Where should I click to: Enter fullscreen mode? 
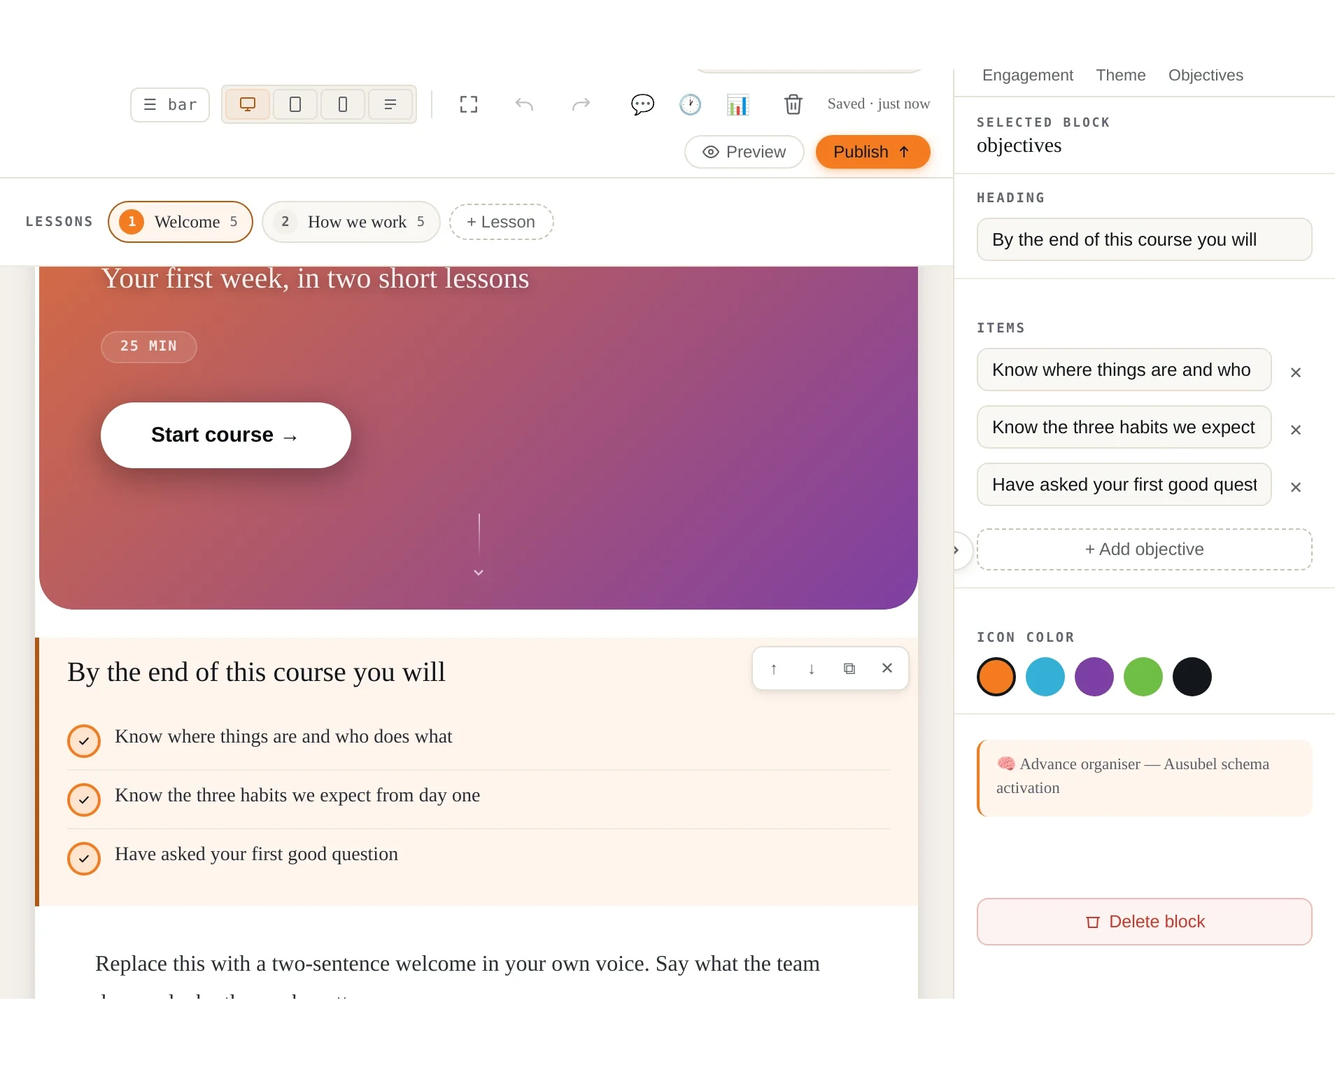(x=469, y=105)
